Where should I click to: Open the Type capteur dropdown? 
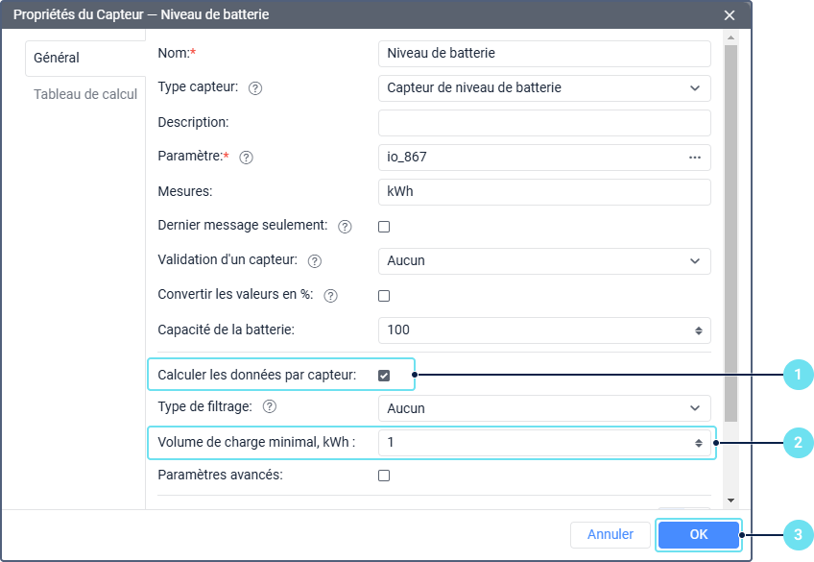tap(544, 88)
